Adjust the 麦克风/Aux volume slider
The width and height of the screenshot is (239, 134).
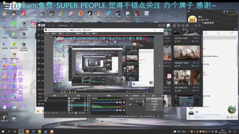click(x=105, y=110)
